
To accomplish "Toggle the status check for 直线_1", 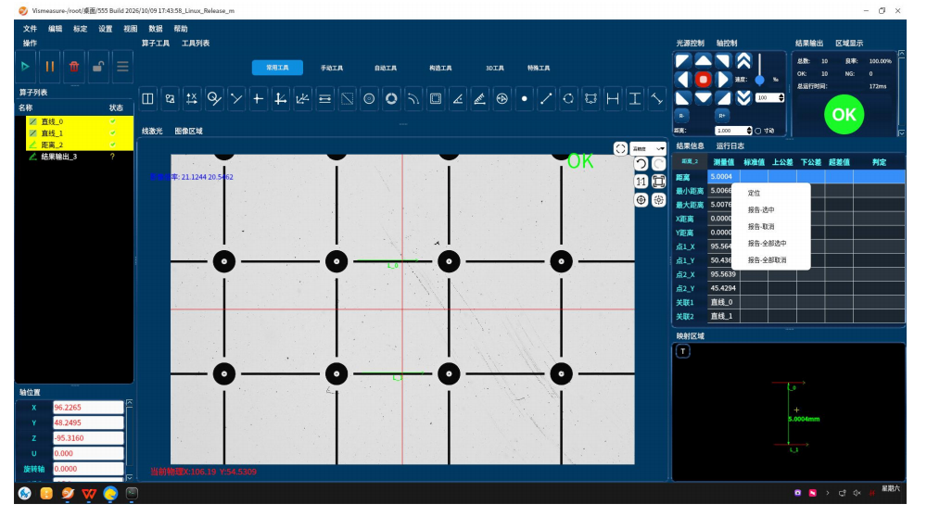I will tap(113, 132).
